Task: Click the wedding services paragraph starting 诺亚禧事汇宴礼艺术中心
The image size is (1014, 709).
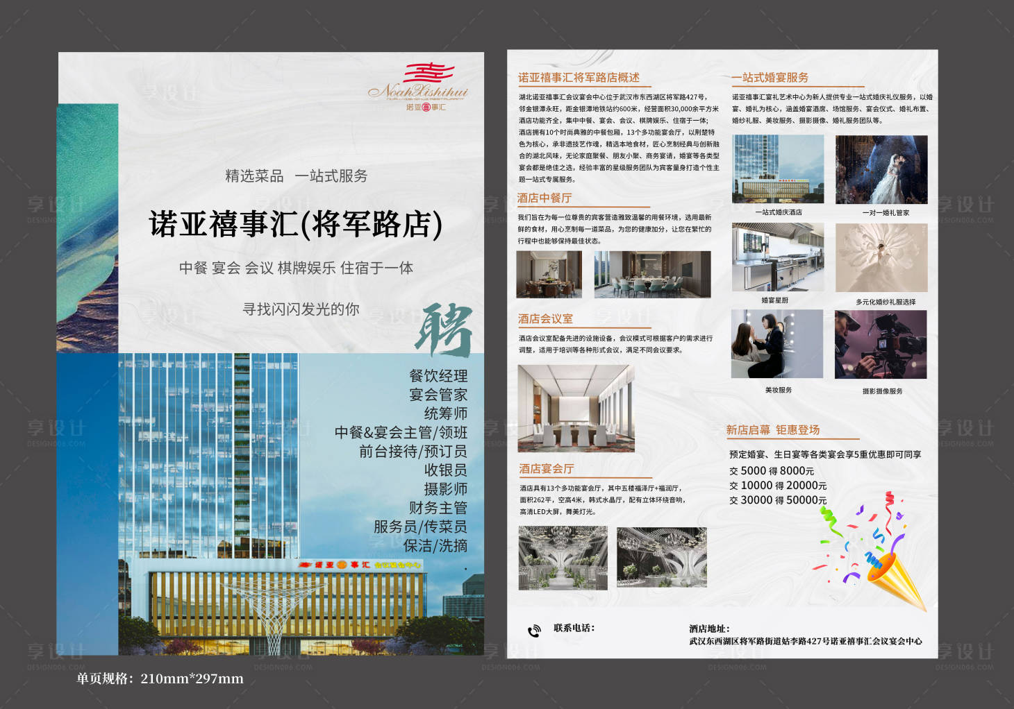Action: (x=832, y=109)
